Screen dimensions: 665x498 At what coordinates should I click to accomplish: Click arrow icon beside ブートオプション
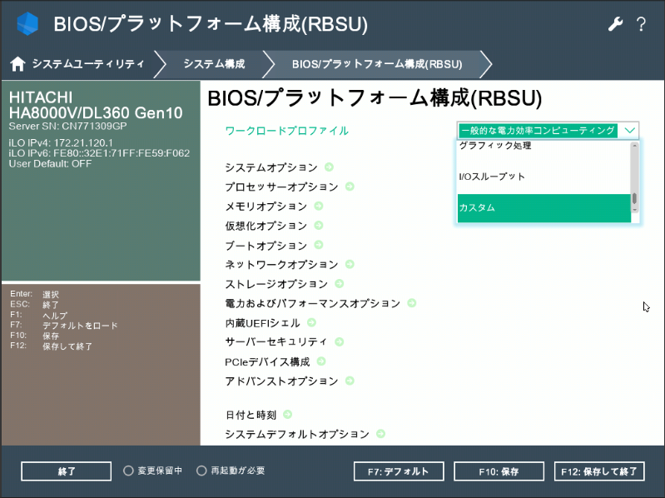coord(319,245)
